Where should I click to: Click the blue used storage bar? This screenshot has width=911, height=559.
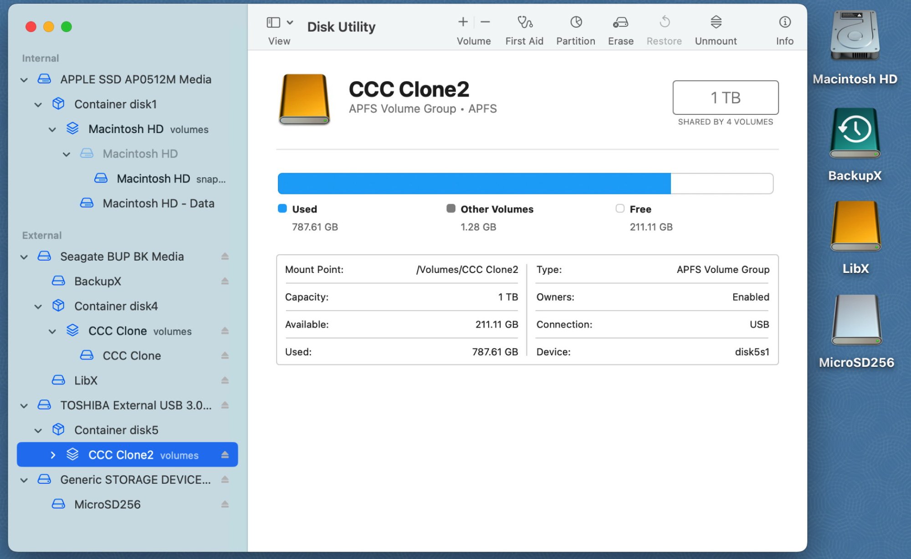point(474,184)
